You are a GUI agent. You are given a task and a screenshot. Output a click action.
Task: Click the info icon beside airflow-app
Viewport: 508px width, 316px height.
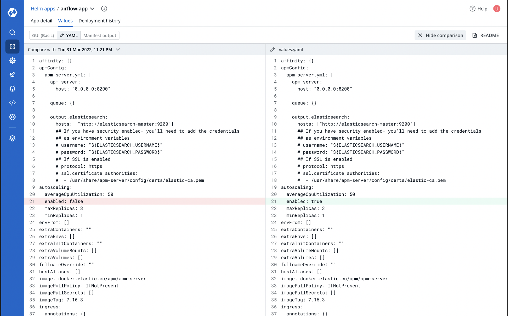pos(104,9)
